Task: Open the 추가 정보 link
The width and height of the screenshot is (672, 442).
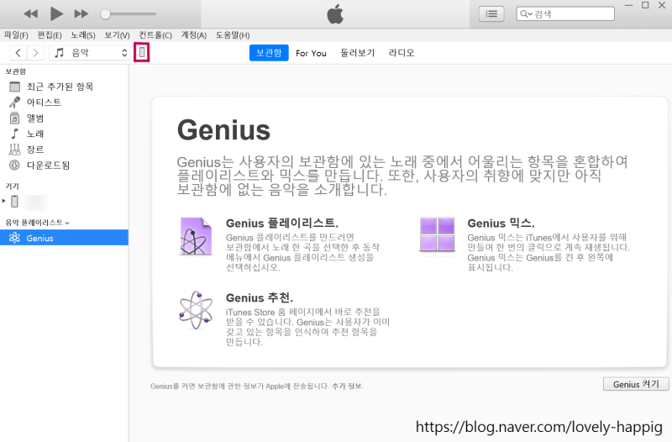Action: click(347, 387)
